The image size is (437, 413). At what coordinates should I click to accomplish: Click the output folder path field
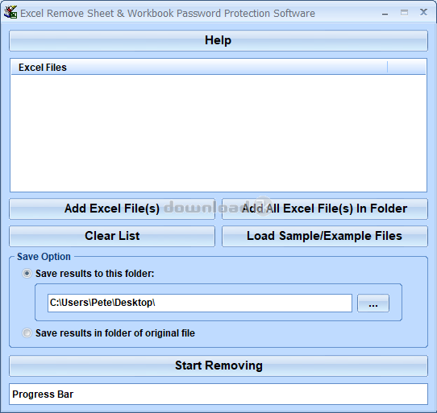[199, 303]
